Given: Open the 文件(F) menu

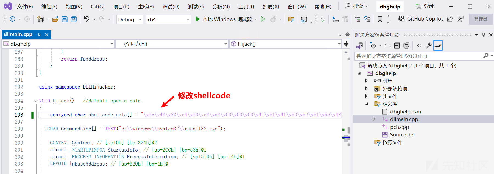Looking at the screenshot, I should click(x=25, y=7).
